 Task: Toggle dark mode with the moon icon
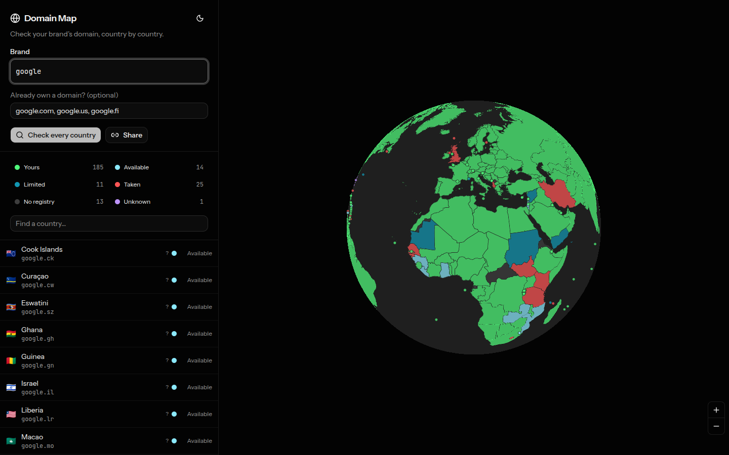click(200, 18)
